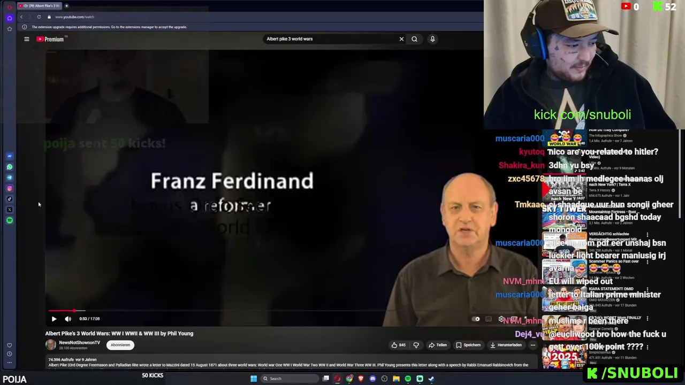
Task: Click the Teilen share button
Action: point(437,345)
